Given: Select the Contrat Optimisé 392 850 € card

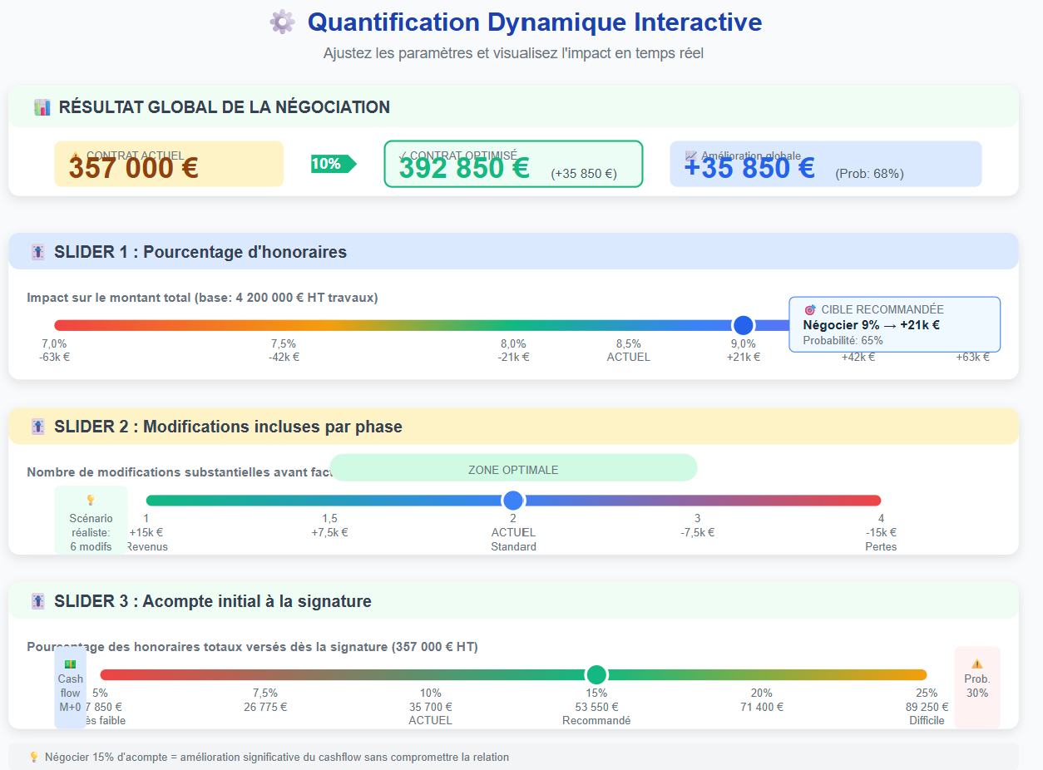Looking at the screenshot, I should pyautogui.click(x=513, y=164).
